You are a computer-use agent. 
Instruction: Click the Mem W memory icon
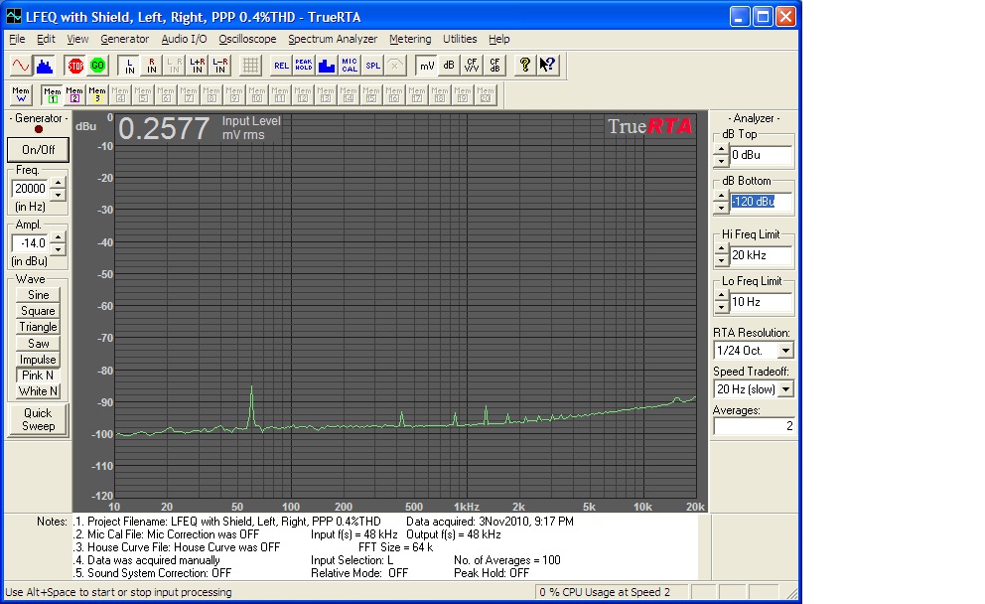tap(21, 95)
